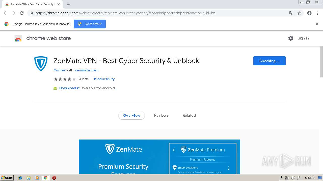Screen dimensions: 323x181
Task: Show hidden system tray icons
Action: (281, 178)
